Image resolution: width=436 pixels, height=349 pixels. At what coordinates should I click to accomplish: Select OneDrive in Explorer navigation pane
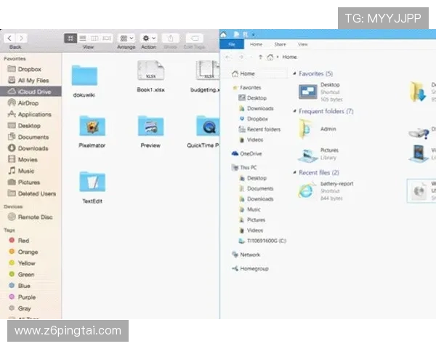tap(250, 153)
